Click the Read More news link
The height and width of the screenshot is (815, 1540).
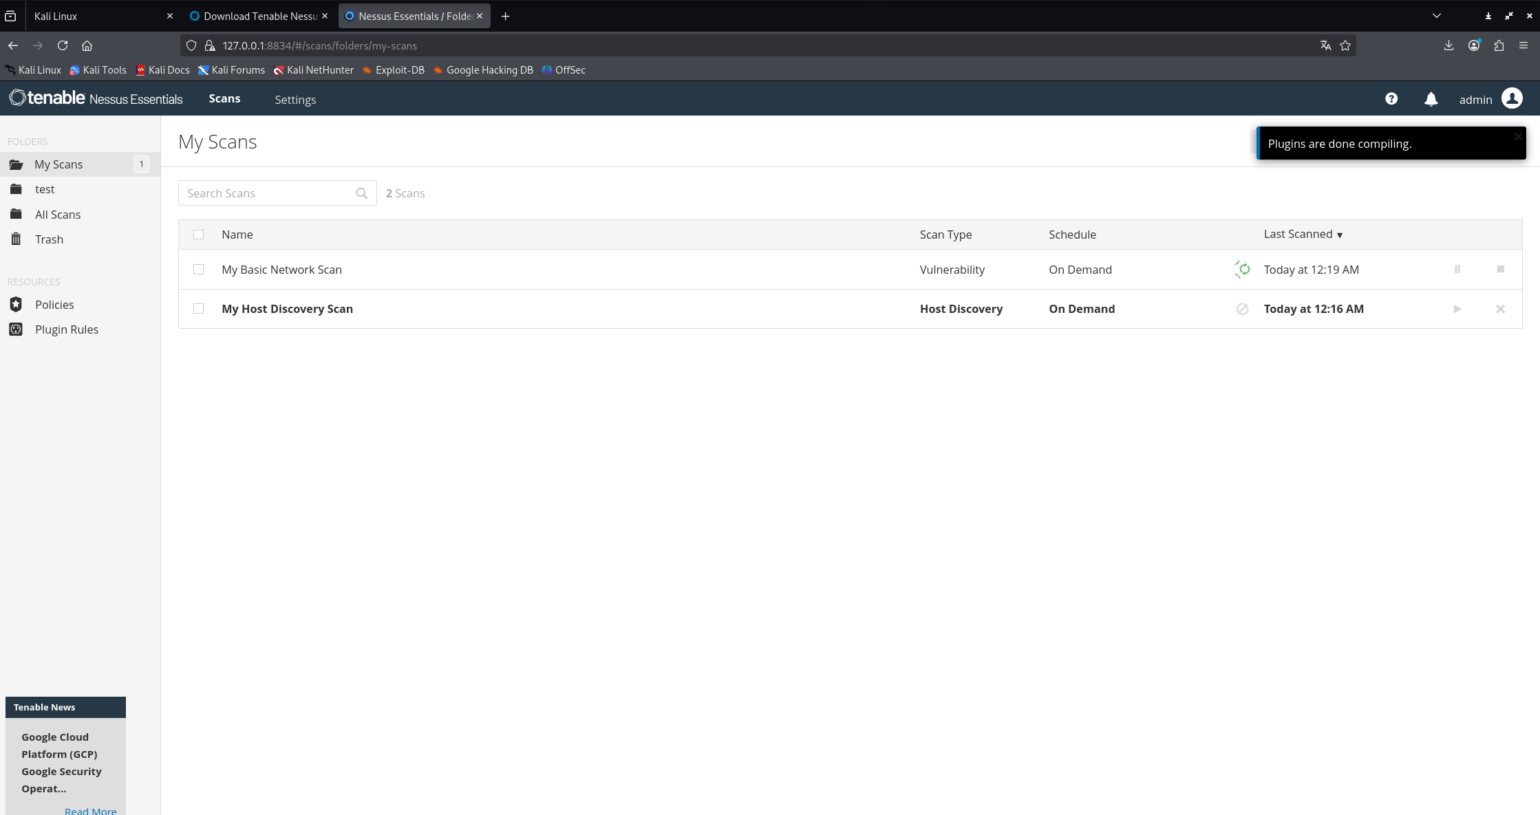point(90,810)
